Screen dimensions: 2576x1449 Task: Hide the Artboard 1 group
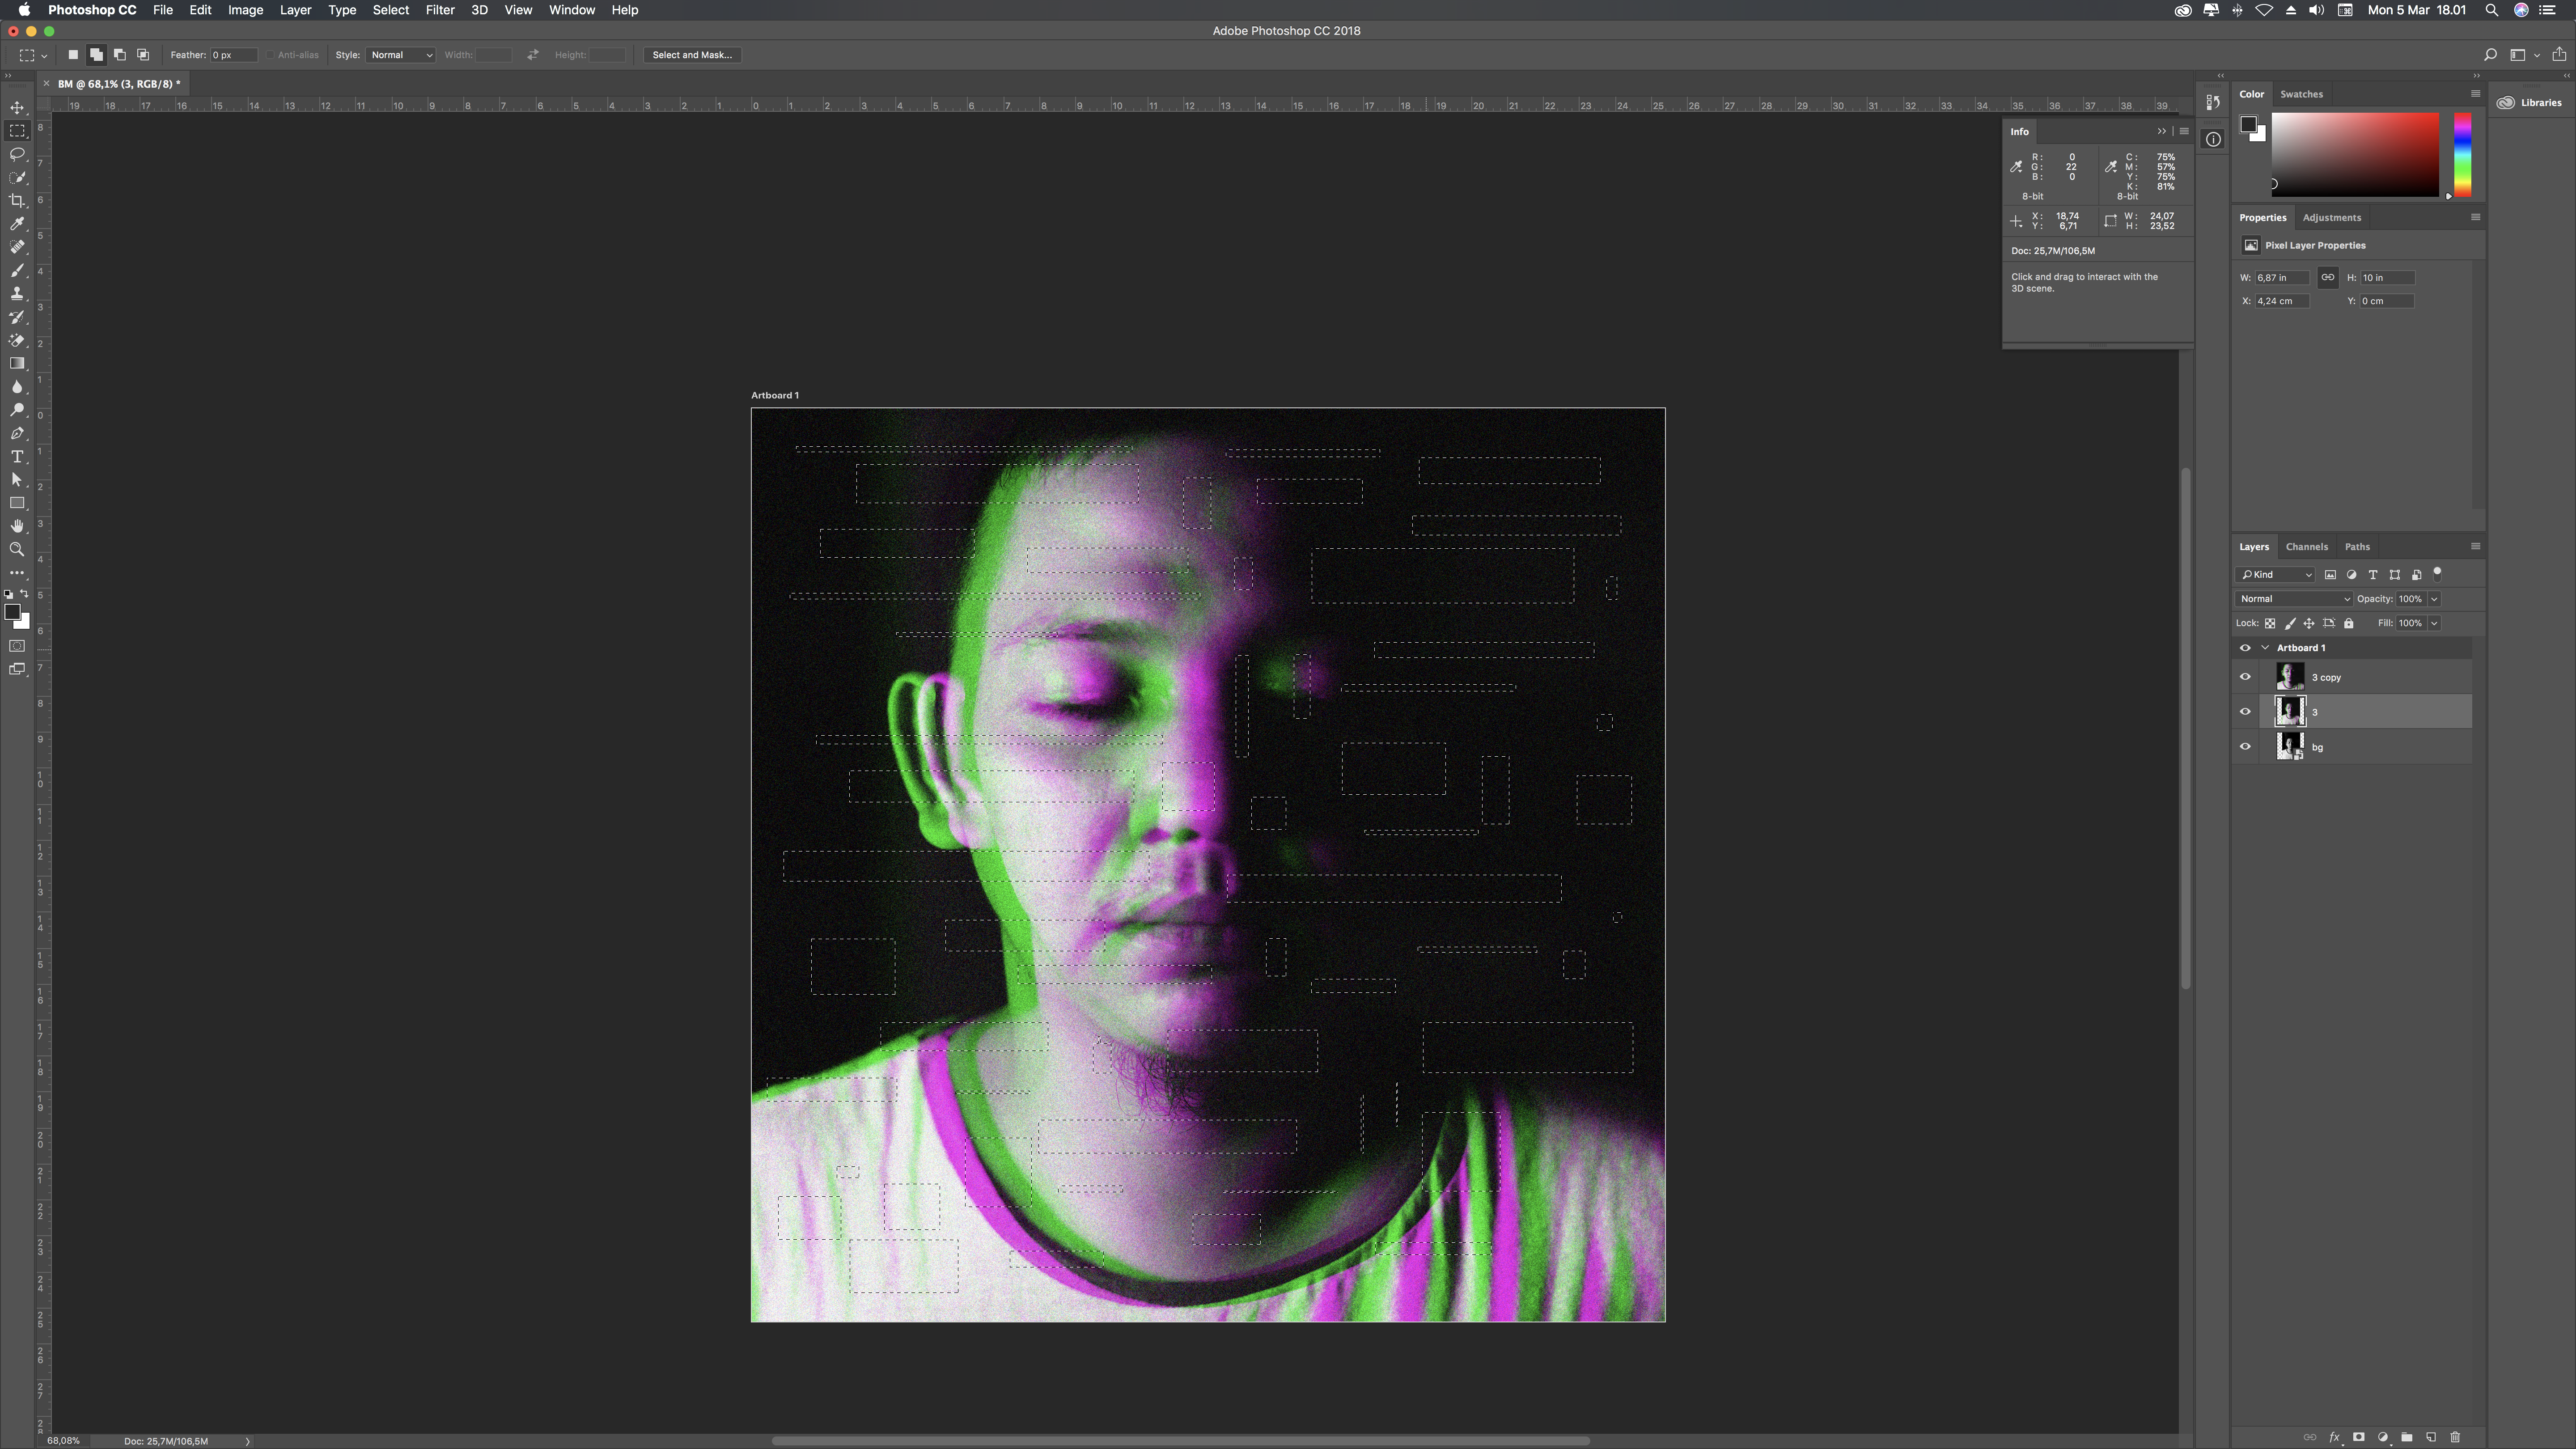tap(2245, 648)
